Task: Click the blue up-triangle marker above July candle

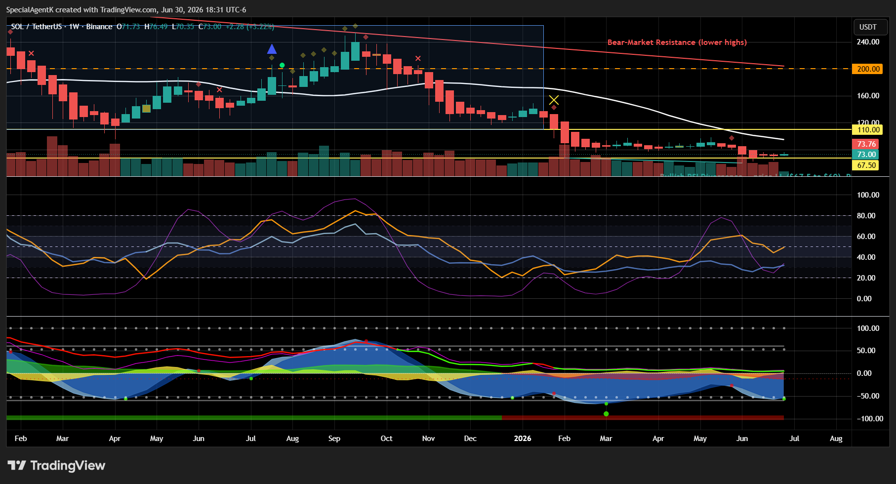Action: (272, 49)
